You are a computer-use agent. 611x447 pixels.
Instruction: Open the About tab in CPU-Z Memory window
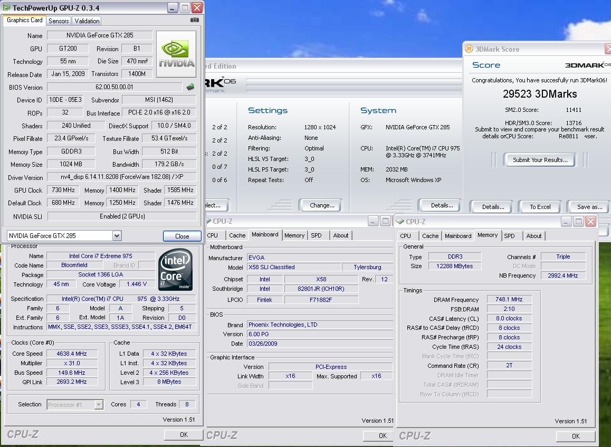(534, 236)
